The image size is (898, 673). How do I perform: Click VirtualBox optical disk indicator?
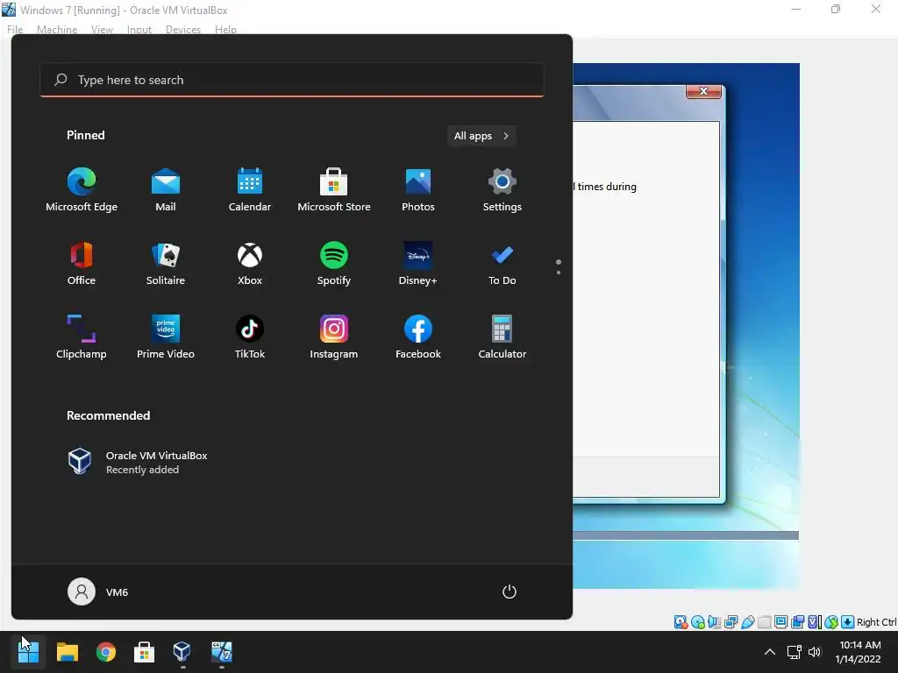coord(697,622)
